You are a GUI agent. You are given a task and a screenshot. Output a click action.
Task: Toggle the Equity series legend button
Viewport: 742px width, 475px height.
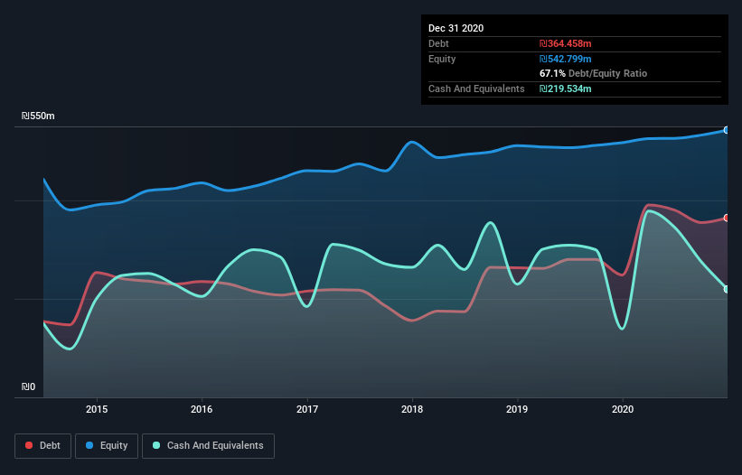tap(107, 446)
